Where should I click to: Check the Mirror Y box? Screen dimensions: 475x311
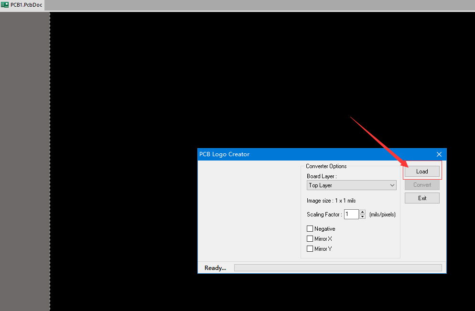310,249
